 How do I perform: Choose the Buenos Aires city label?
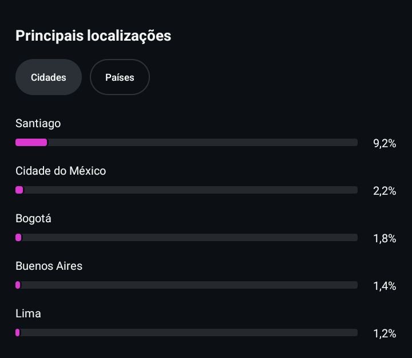click(49, 266)
